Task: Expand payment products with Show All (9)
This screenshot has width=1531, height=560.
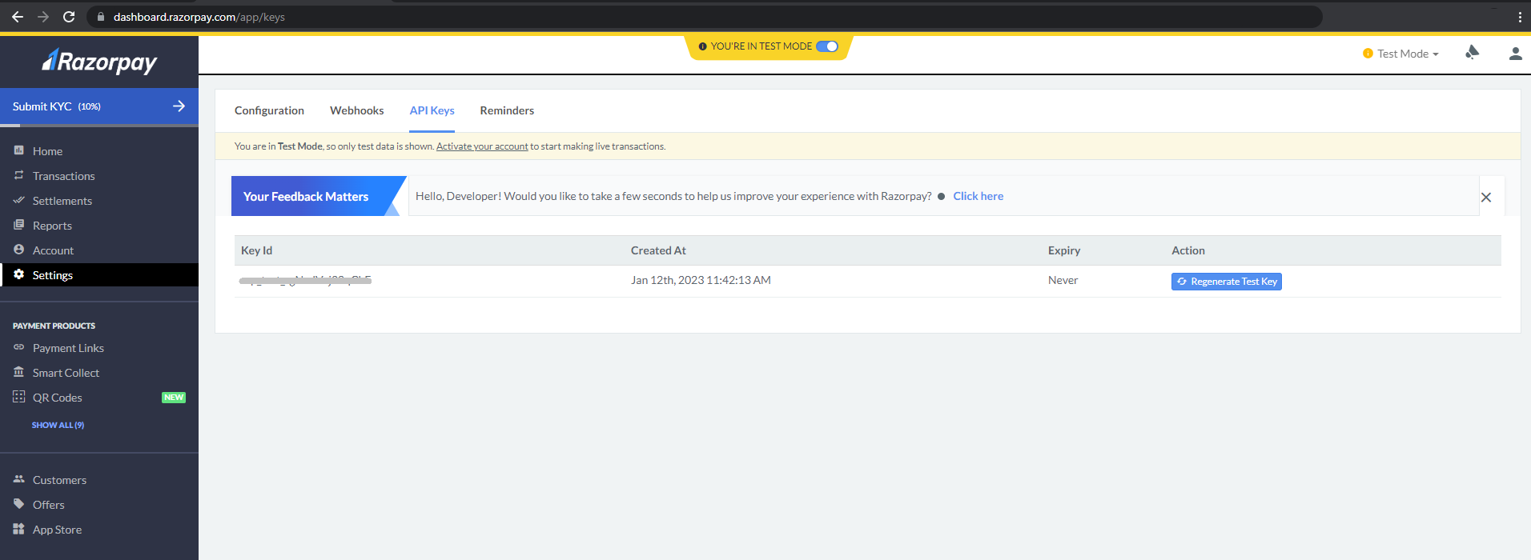Action: pos(58,425)
